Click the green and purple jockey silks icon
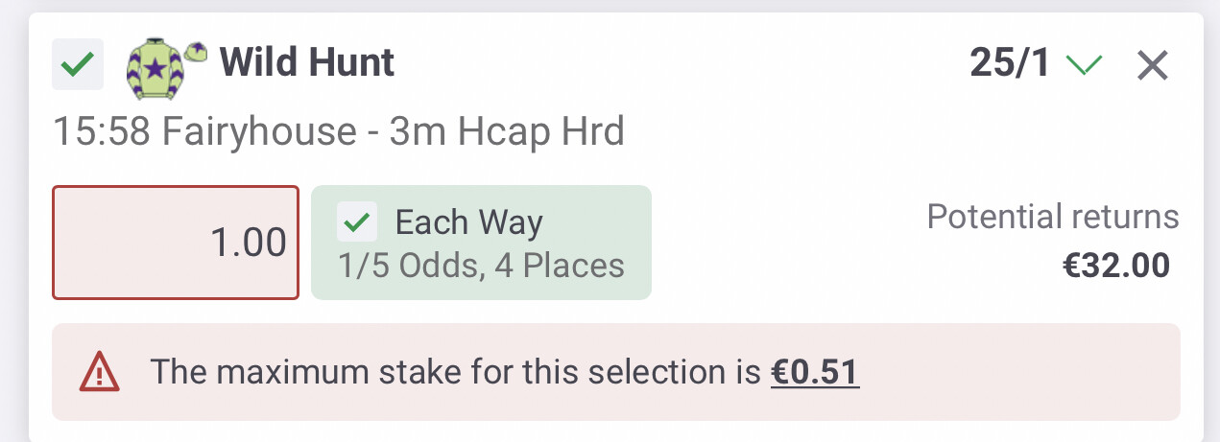 coord(155,70)
